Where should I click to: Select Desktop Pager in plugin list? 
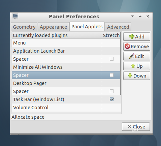pyautogui.click(x=66, y=83)
